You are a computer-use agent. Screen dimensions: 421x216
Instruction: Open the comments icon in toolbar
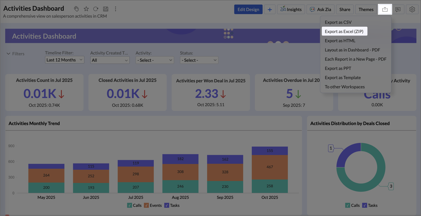pyautogui.click(x=398, y=9)
